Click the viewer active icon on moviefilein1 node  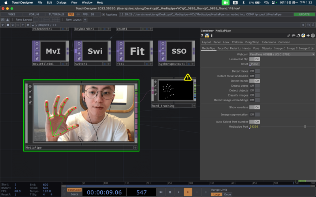coord(36,43)
